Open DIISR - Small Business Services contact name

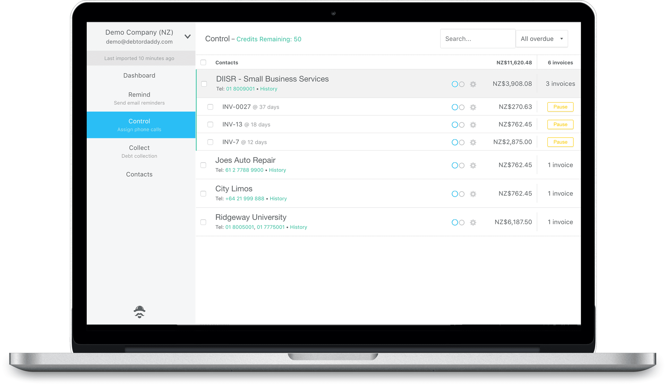click(272, 79)
